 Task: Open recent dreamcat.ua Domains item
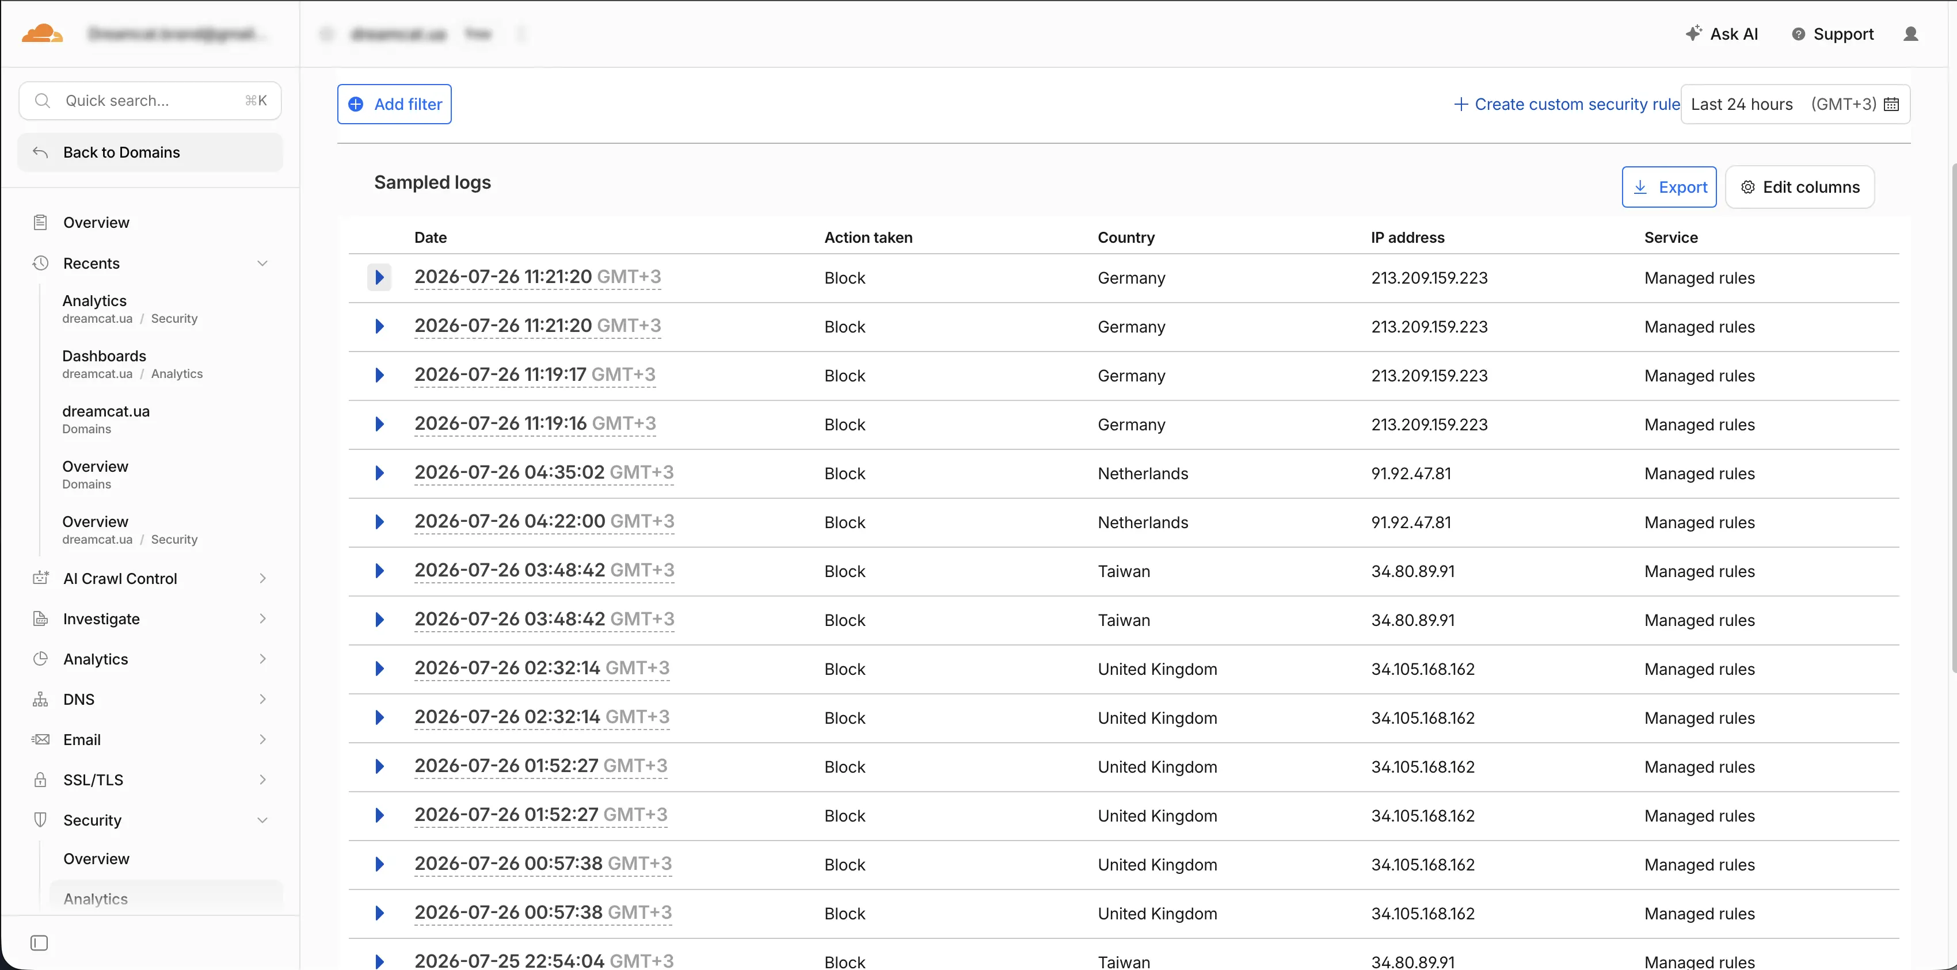point(105,419)
